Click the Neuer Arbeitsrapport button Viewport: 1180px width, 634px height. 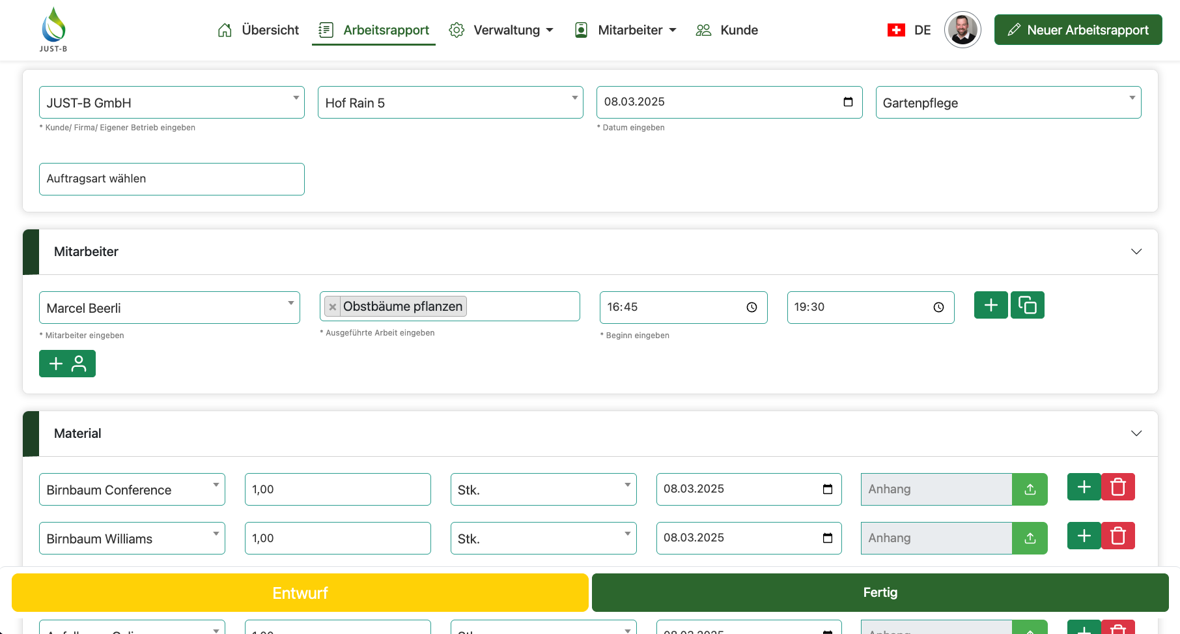pos(1078,30)
